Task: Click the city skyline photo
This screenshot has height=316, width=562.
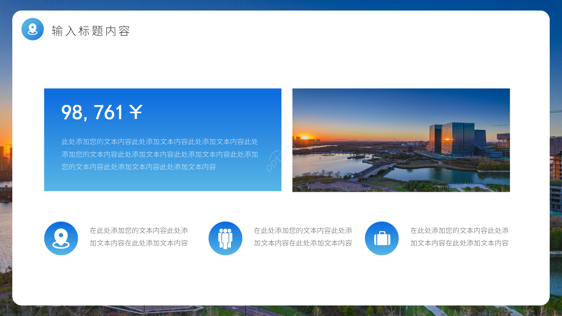Action: pos(401,140)
